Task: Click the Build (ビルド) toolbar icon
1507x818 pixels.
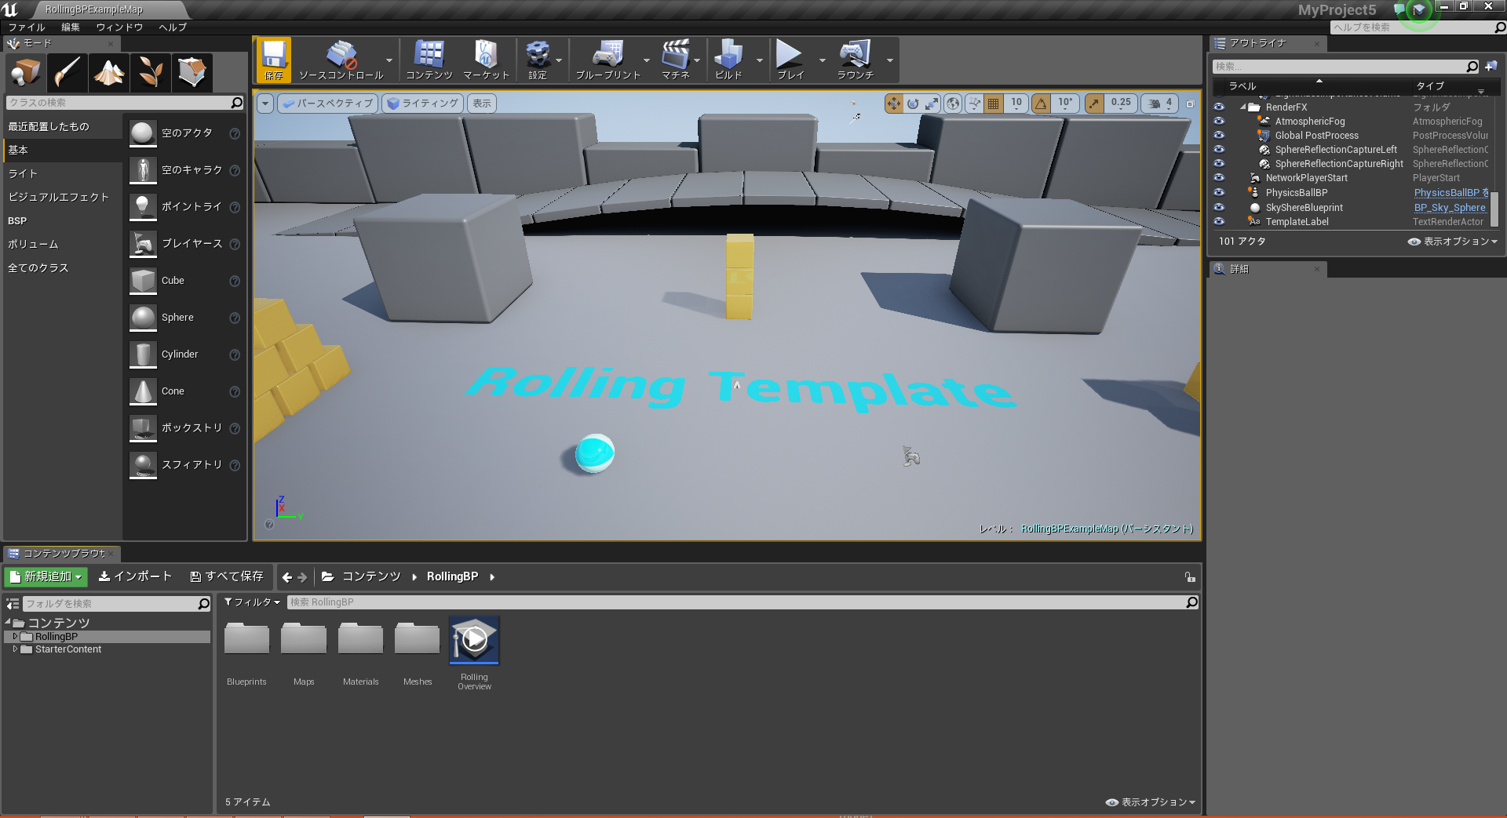Action: point(728,59)
